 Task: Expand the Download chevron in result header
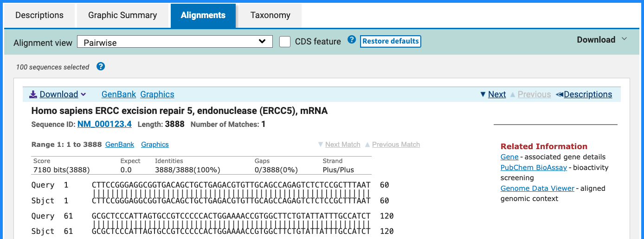click(x=84, y=94)
